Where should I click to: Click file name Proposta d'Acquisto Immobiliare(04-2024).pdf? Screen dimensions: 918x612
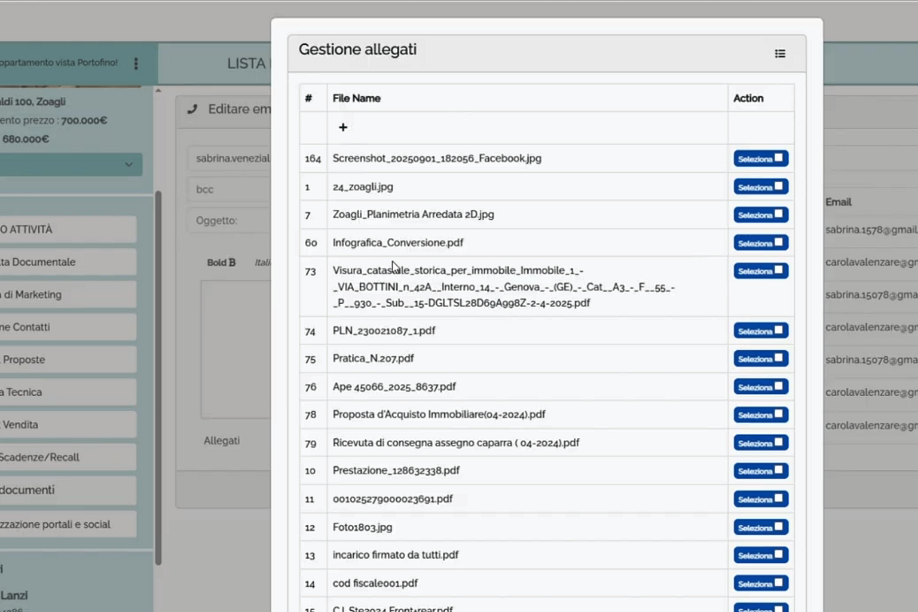(x=439, y=414)
